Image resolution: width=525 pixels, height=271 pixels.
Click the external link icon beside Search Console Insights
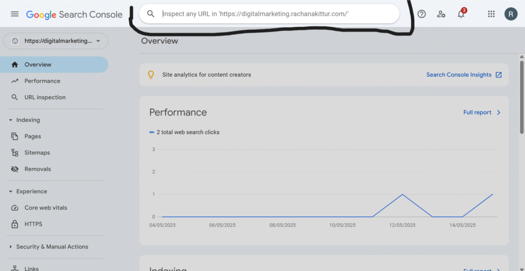coord(498,75)
